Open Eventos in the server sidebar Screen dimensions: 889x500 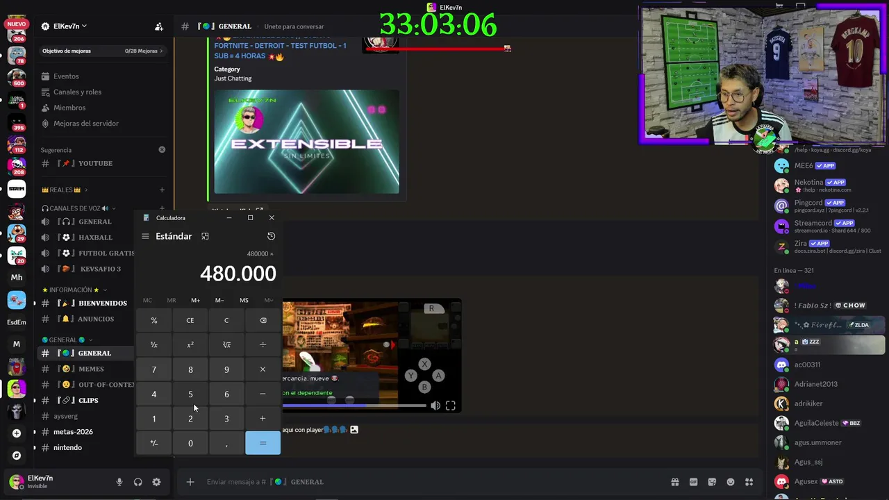pos(66,76)
